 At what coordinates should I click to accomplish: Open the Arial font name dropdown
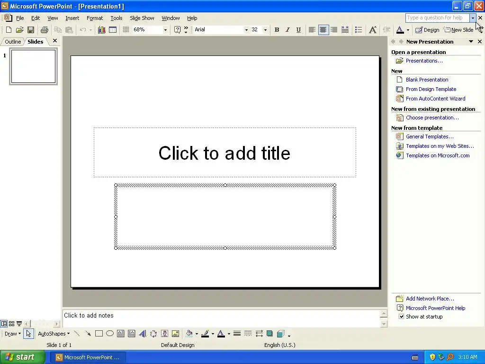point(246,30)
